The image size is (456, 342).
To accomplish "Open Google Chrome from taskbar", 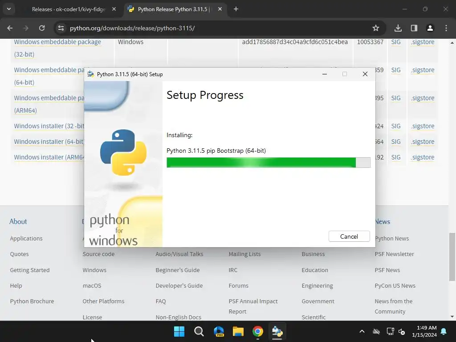I will click(258, 331).
